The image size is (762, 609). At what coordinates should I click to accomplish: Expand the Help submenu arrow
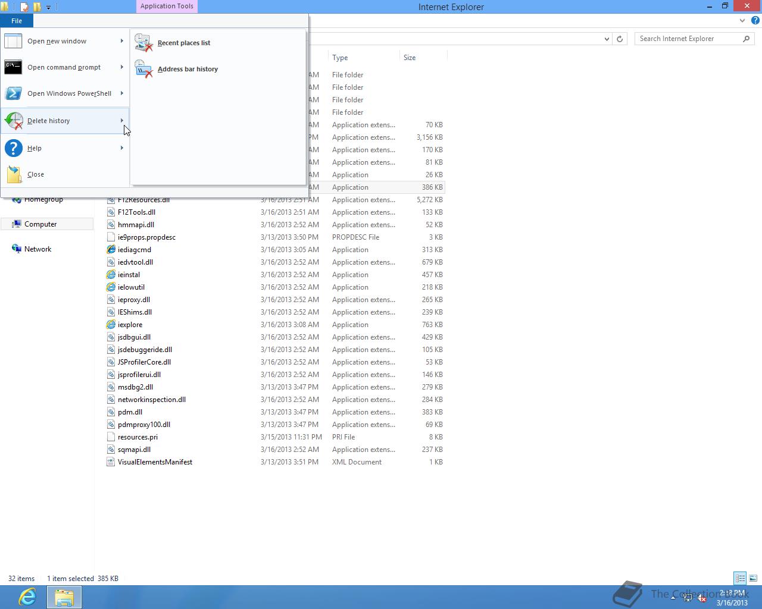[x=122, y=148]
